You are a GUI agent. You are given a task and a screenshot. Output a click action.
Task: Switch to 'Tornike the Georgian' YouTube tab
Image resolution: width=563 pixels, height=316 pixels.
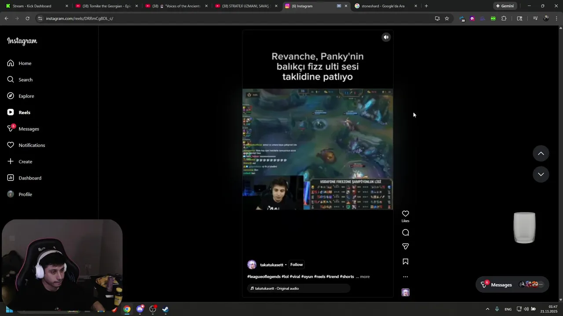point(107,6)
